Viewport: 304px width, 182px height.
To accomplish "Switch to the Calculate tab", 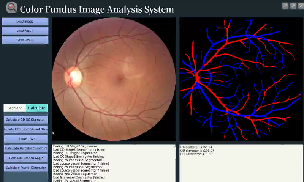I will 37,108.
